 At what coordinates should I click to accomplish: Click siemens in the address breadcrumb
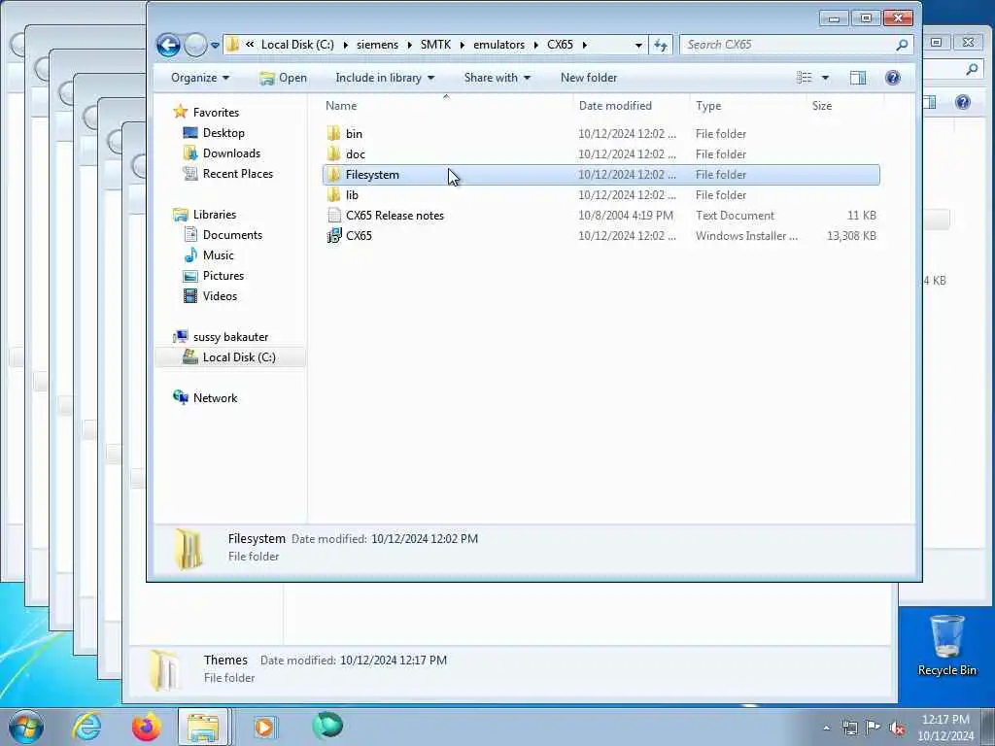coord(378,45)
